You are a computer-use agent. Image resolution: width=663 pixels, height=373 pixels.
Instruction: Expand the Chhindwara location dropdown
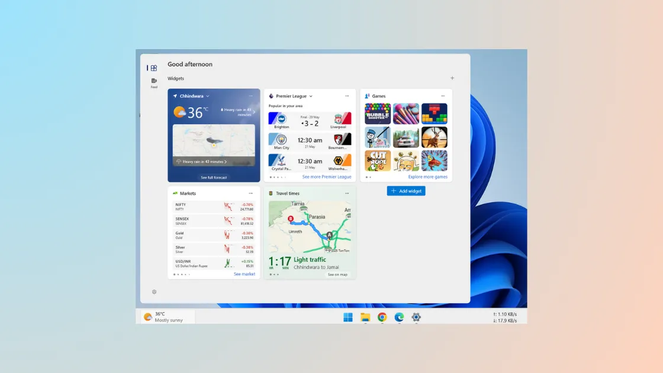(207, 96)
